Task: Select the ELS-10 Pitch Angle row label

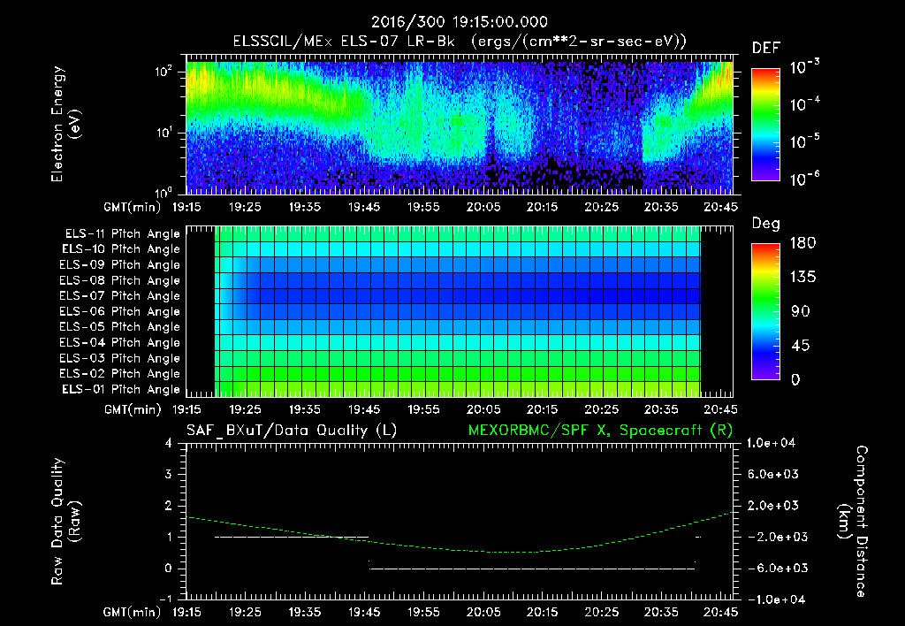Action: [121, 249]
